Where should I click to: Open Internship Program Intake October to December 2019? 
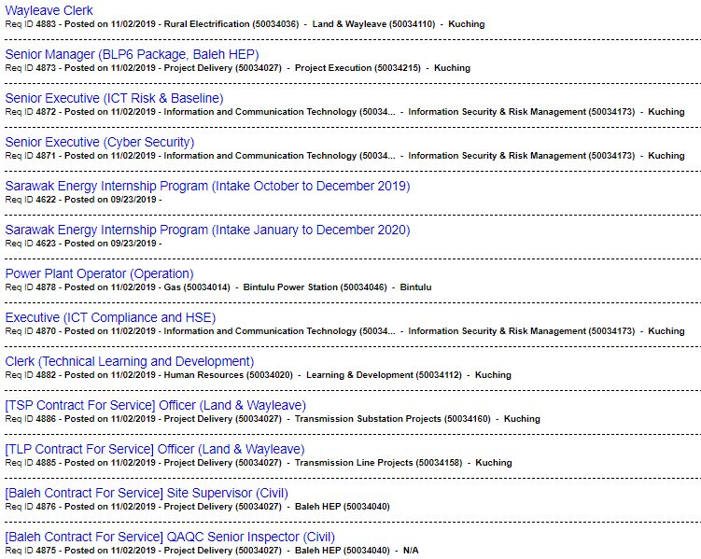(207, 186)
